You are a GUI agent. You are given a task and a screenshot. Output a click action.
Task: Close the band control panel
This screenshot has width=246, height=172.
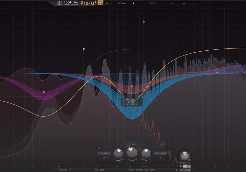(x=165, y=148)
